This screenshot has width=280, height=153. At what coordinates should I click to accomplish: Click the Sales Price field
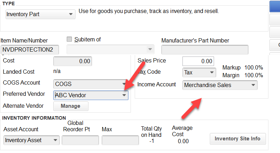[198, 61]
